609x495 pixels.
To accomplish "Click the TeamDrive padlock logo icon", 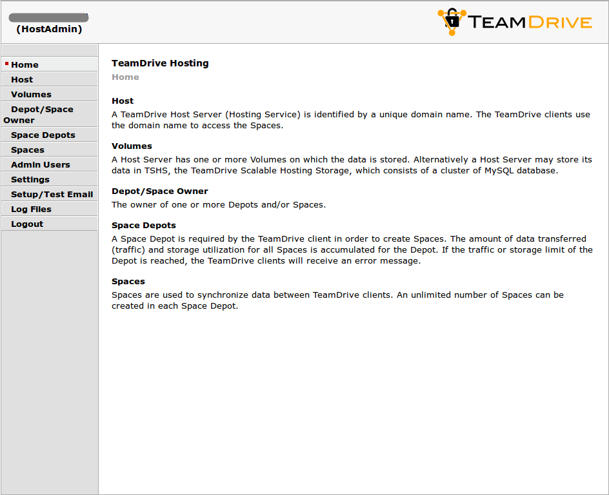I will point(450,22).
